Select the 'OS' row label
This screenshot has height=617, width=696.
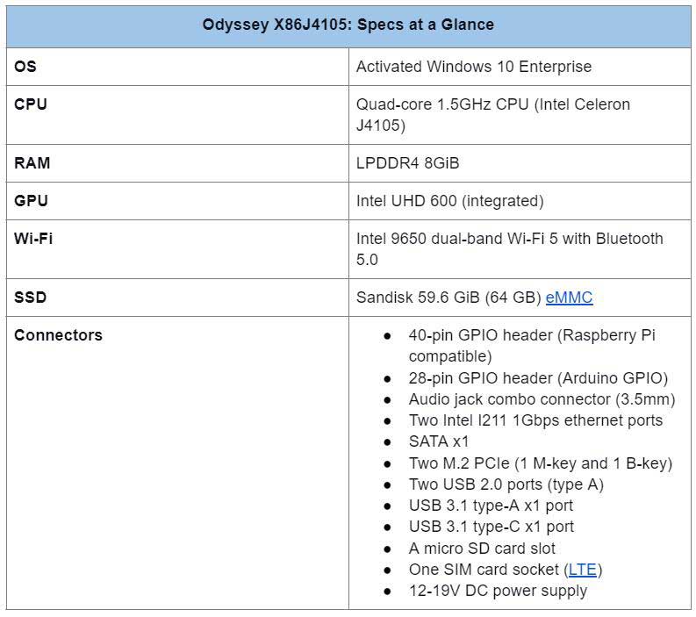point(25,67)
